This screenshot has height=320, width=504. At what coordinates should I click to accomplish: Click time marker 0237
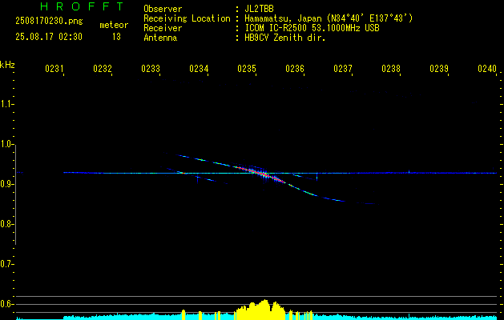click(x=343, y=69)
